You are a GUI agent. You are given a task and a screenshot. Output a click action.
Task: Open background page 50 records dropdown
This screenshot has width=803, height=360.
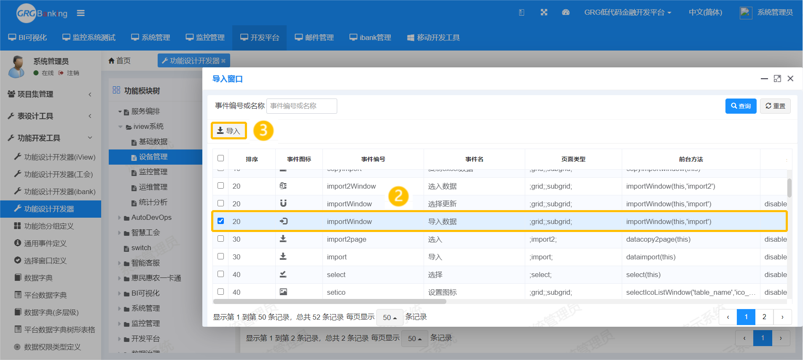point(415,339)
